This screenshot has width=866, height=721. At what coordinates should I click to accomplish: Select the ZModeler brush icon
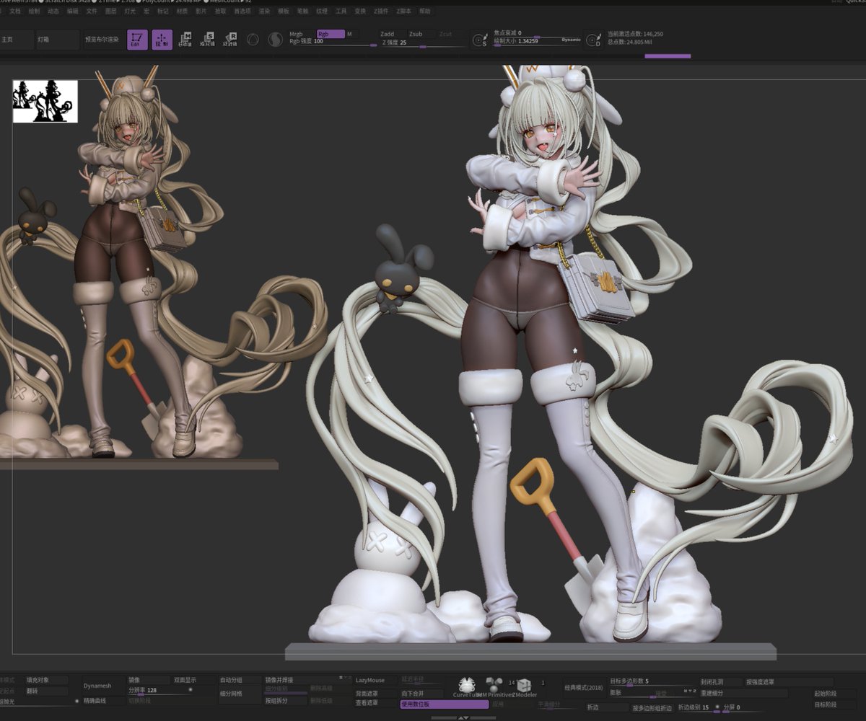524,687
